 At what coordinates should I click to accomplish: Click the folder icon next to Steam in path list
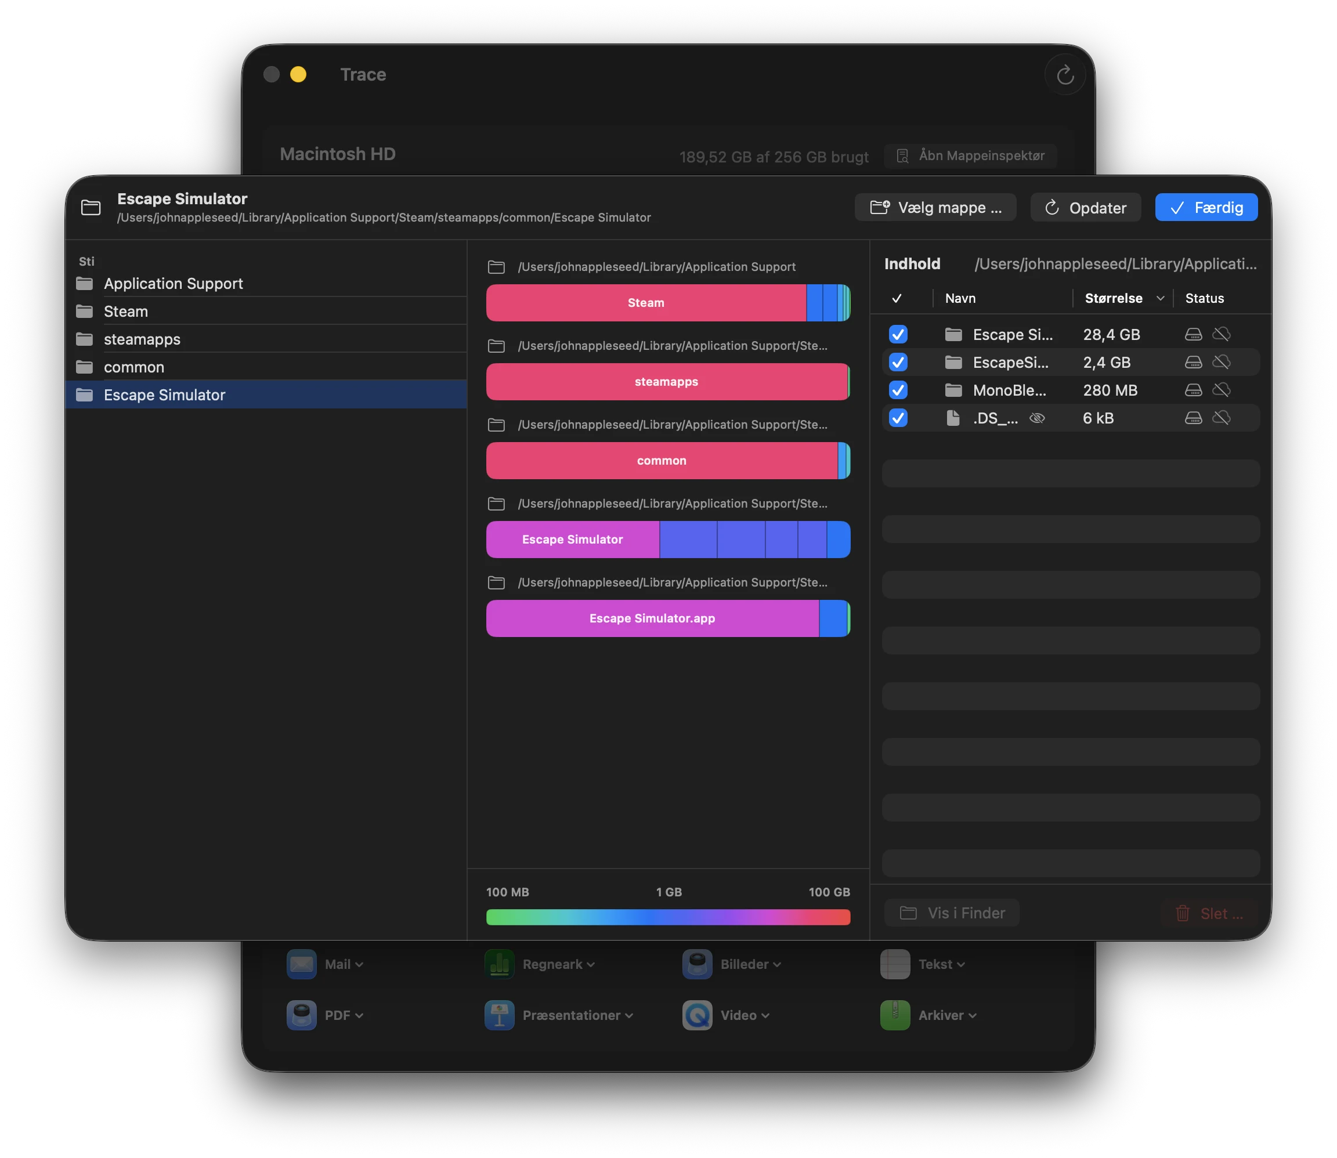tap(85, 312)
